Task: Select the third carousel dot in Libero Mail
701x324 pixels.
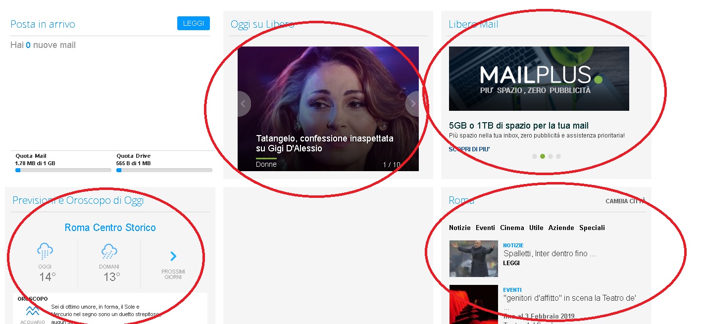Action: 551,156
